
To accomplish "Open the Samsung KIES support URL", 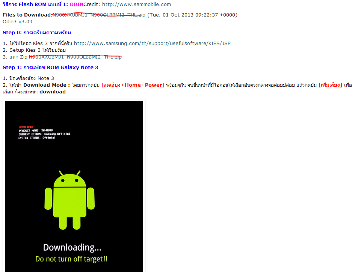I will point(152,44).
